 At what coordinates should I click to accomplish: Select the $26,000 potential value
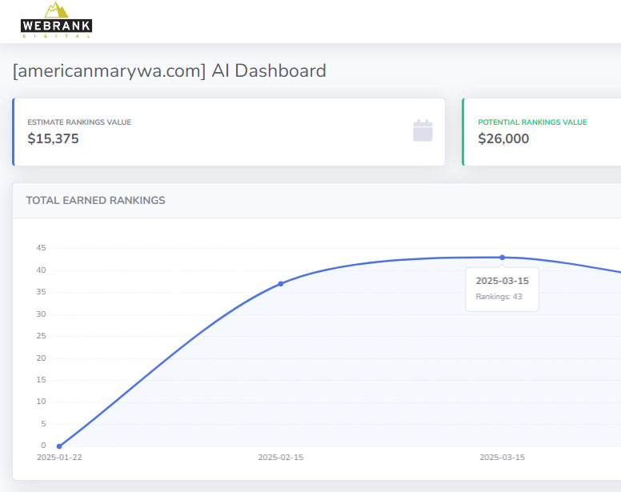503,139
